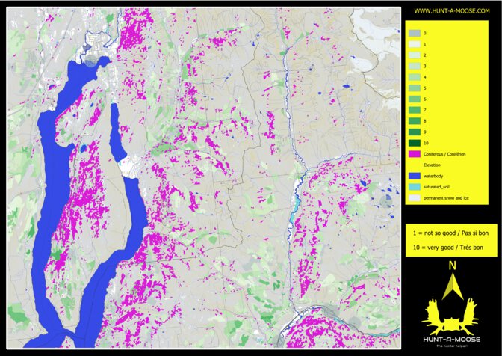Image resolution: width=502 pixels, height=356 pixels.
Task: Click the cyan saturated_soil legend swatch
Action: (x=415, y=187)
